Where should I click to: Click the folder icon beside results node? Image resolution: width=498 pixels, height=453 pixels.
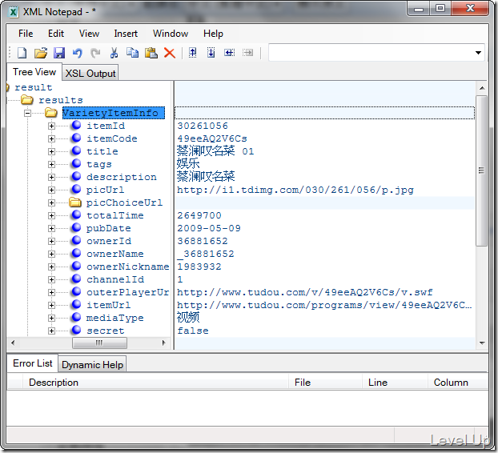(27, 100)
